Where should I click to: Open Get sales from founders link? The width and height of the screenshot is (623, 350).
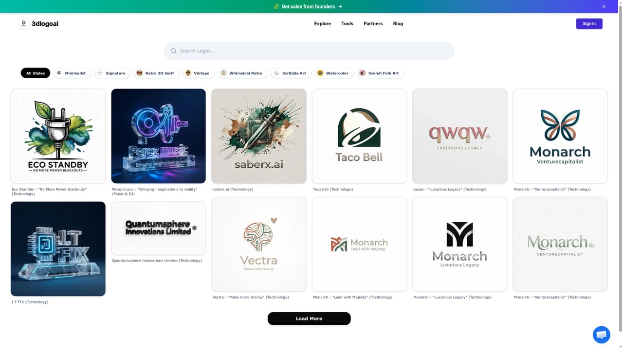click(308, 6)
